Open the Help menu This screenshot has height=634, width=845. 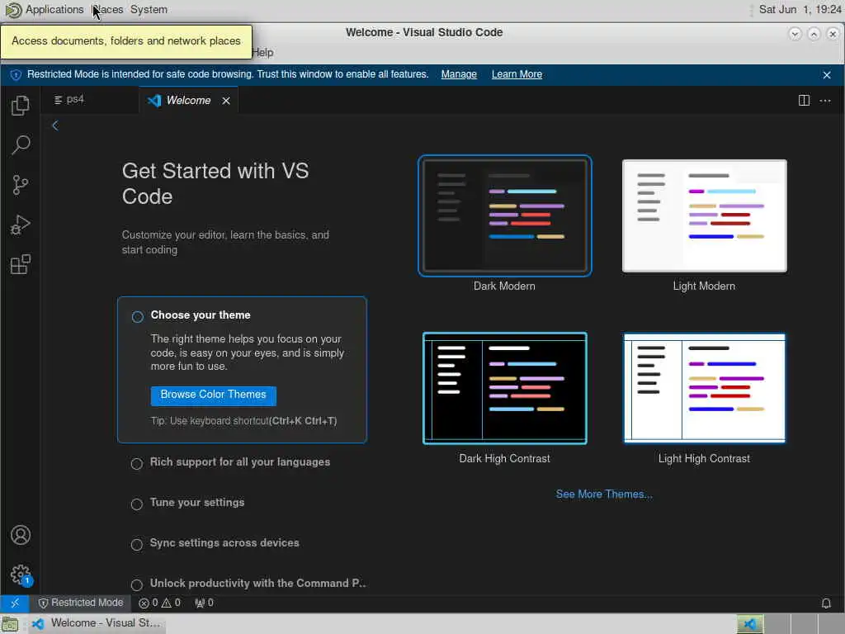[x=263, y=52]
